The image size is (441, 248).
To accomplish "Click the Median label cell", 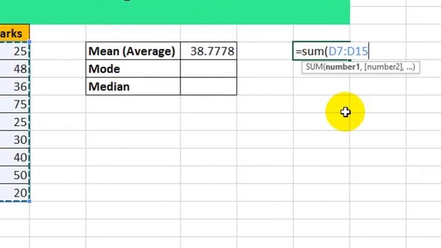I will [x=133, y=86].
